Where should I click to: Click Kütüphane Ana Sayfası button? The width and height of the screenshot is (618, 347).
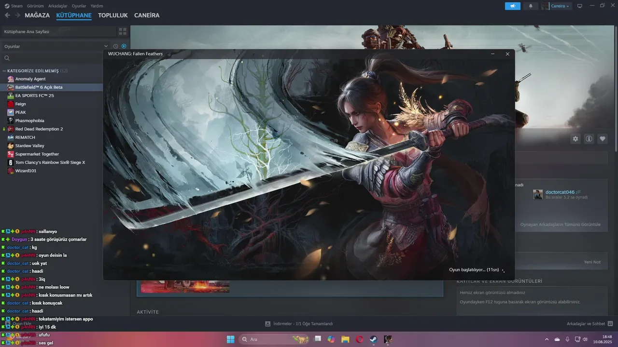(x=58, y=31)
